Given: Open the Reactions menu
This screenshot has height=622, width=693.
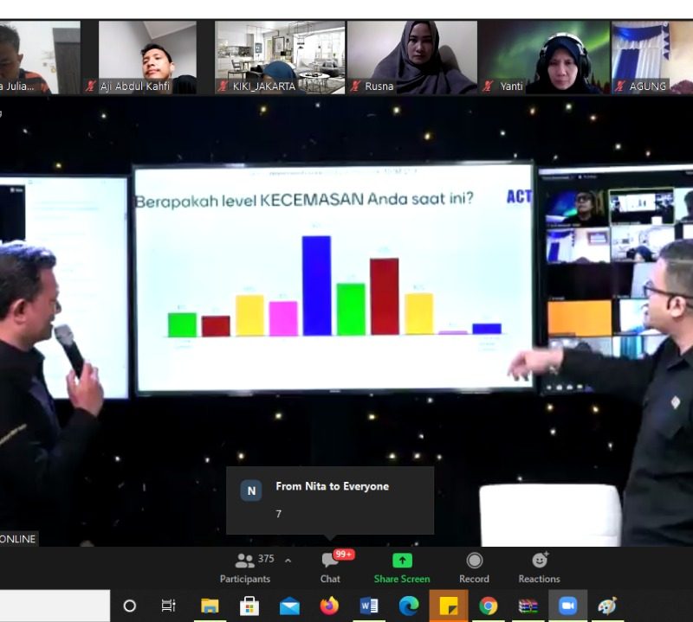Looking at the screenshot, I should (x=539, y=567).
